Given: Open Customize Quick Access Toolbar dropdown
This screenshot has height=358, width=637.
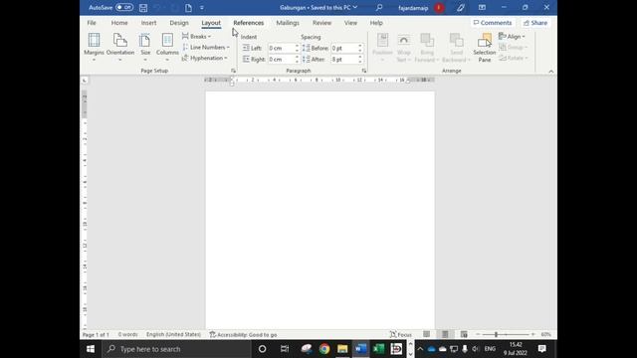Looking at the screenshot, I should tap(202, 8).
